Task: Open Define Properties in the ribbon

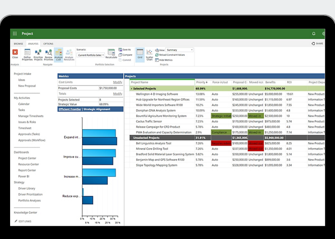Action: (27, 55)
